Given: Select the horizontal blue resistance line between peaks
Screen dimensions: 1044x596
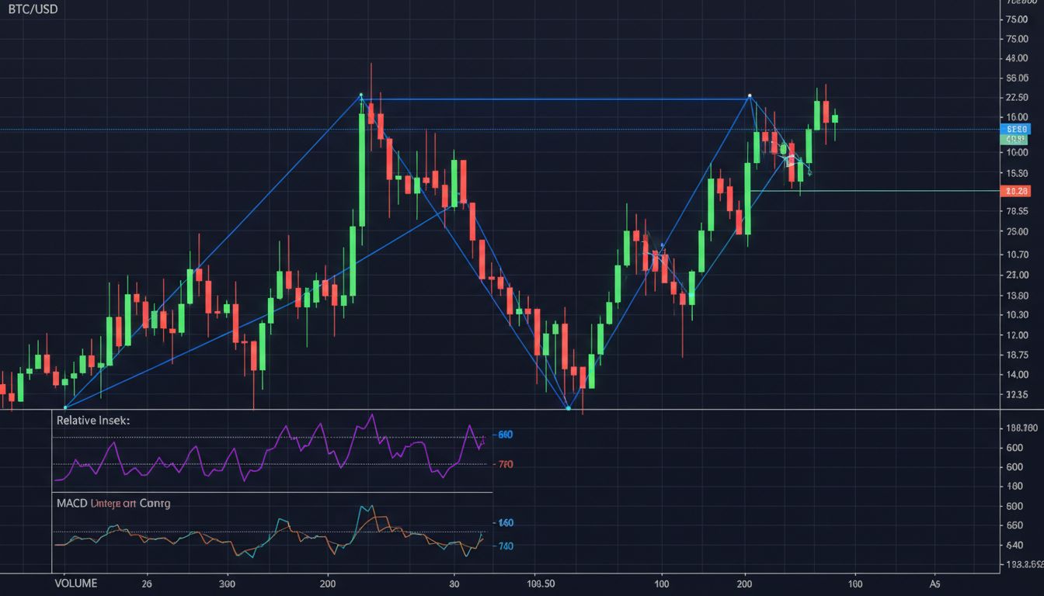Looking at the screenshot, I should 555,99.
